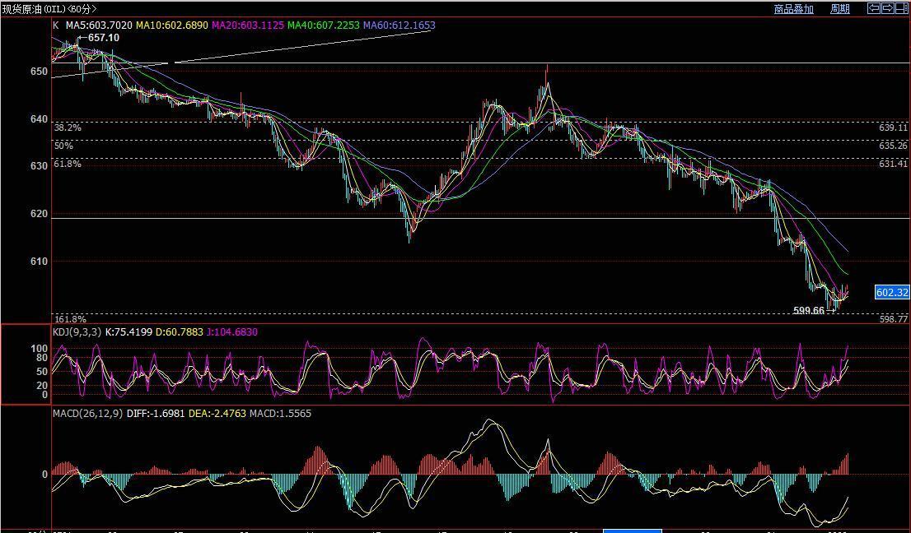Open the 周期 period selector
911x533 pixels.
click(x=839, y=9)
